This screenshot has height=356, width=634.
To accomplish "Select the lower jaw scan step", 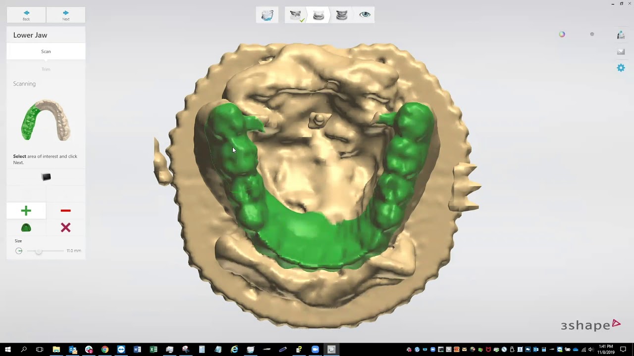I will tap(318, 15).
